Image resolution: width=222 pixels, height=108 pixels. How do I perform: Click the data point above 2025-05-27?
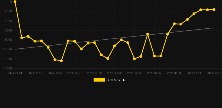coord(75,41)
